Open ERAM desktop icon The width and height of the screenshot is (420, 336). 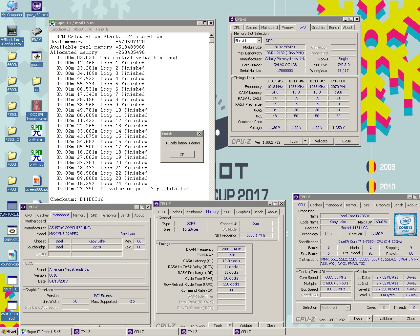pyautogui.click(x=36, y=35)
